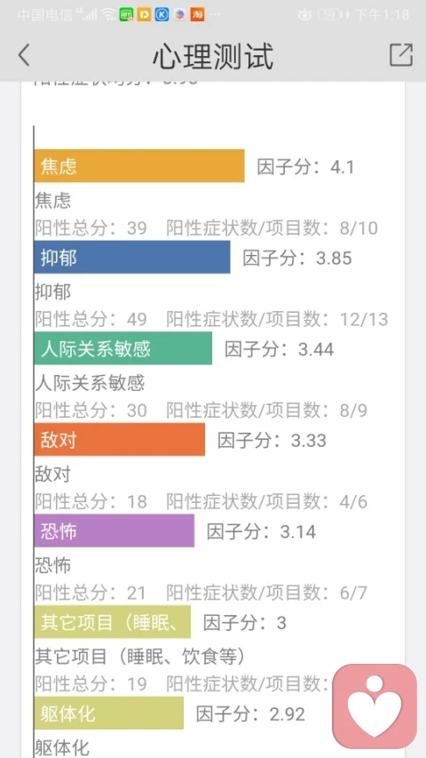Image resolution: width=426 pixels, height=758 pixels.
Task: Tap 焦虑 阳性总分：39 text
Action: pyautogui.click(x=91, y=228)
